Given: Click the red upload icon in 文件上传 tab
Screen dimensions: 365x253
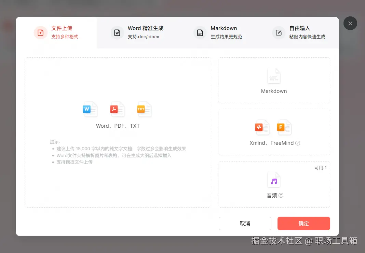Looking at the screenshot, I should [x=41, y=32].
